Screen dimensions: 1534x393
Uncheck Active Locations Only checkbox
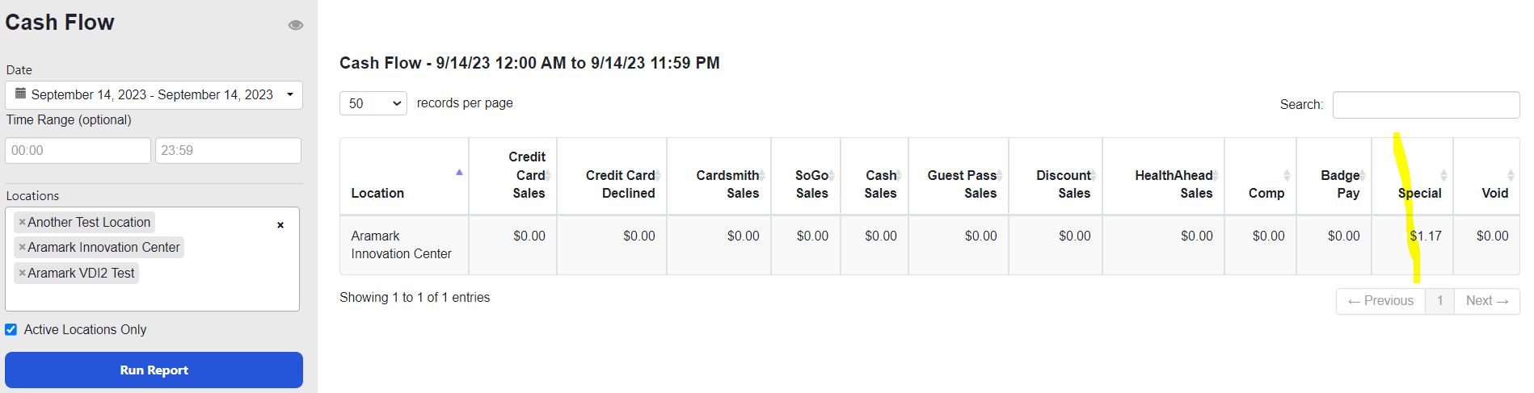tap(11, 329)
